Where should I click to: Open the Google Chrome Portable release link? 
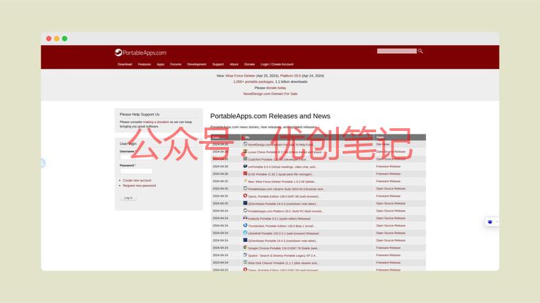coord(283,248)
